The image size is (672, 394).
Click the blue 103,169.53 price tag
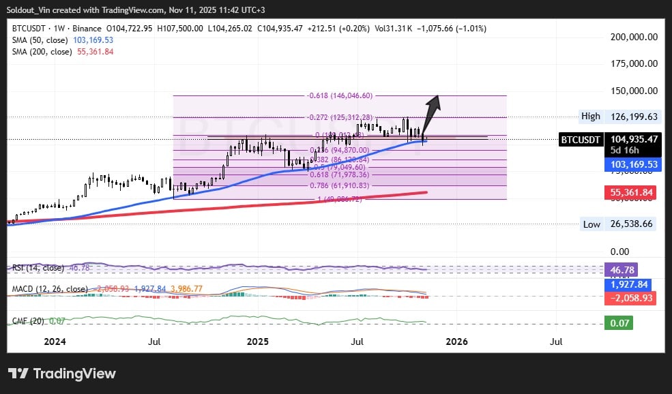631,164
